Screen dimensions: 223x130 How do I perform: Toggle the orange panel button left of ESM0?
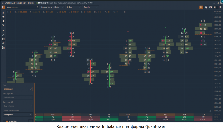[3, 7]
